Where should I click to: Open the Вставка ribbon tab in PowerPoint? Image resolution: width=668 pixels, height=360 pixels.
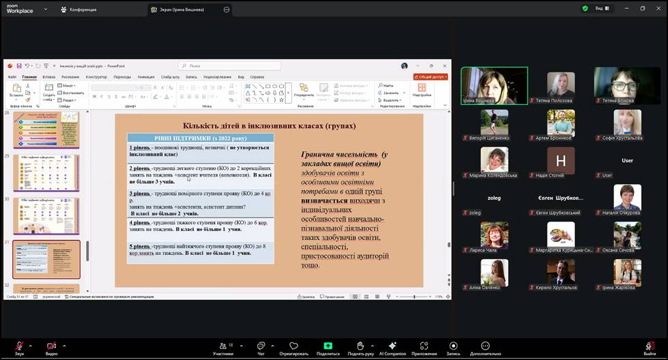tap(48, 77)
